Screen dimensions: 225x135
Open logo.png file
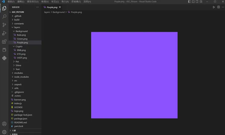point(25,111)
